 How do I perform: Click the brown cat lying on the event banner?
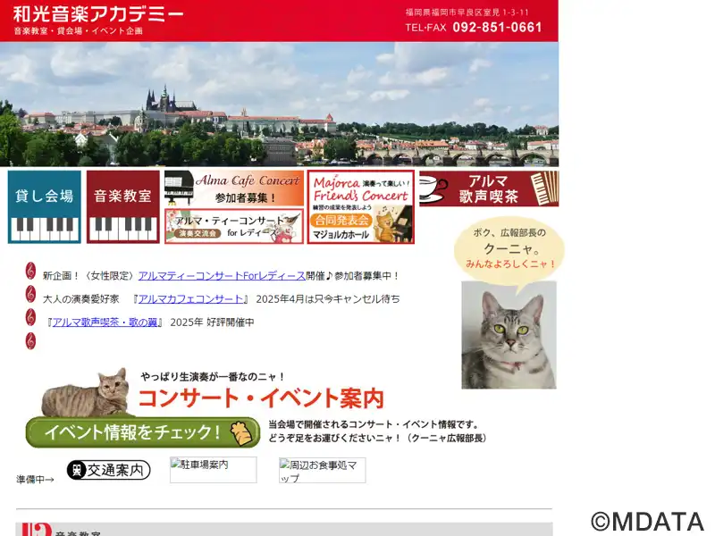(87, 393)
